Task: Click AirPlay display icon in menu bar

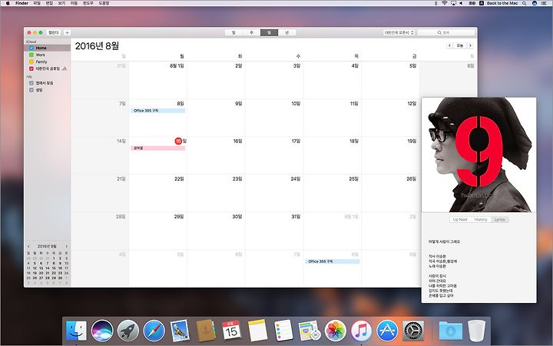Action: pyautogui.click(x=453, y=3)
